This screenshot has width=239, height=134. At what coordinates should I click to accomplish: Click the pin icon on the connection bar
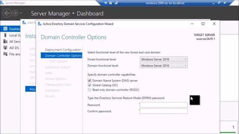pos(106,3)
